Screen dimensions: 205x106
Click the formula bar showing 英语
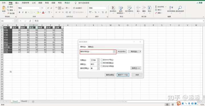(x=118, y=21)
